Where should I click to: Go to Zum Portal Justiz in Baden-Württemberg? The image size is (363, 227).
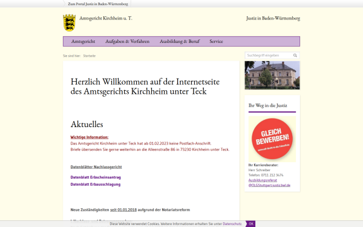point(98,4)
